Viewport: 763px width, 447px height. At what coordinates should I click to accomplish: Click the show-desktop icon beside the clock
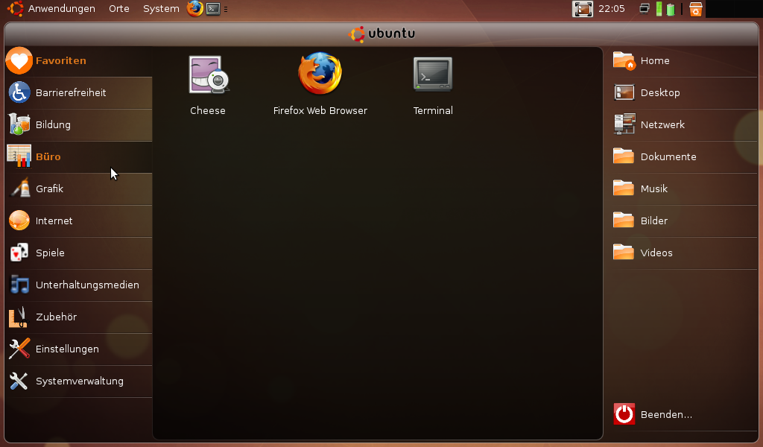[583, 9]
